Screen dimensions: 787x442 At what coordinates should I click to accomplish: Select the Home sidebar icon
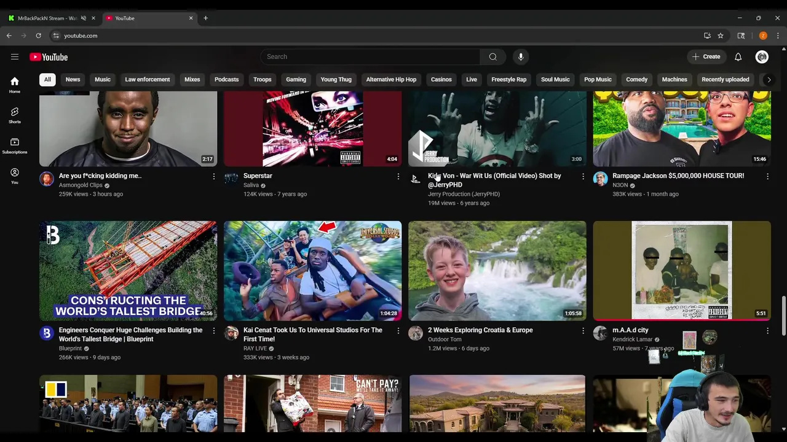point(15,85)
